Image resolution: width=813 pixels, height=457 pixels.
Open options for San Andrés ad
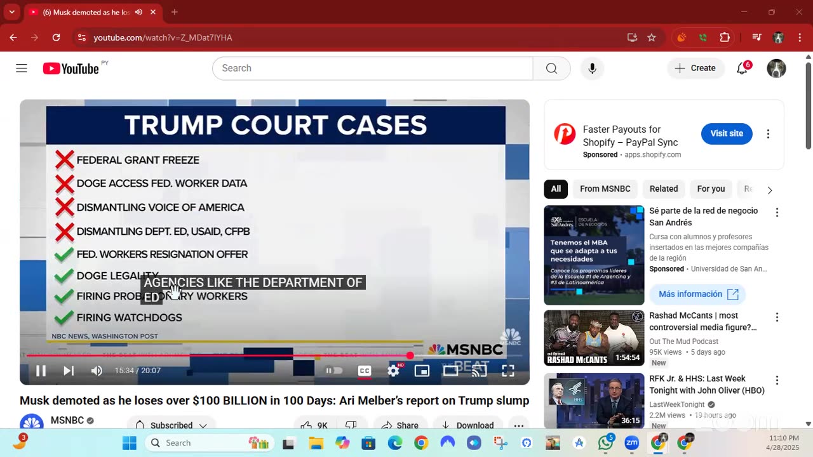pyautogui.click(x=776, y=213)
